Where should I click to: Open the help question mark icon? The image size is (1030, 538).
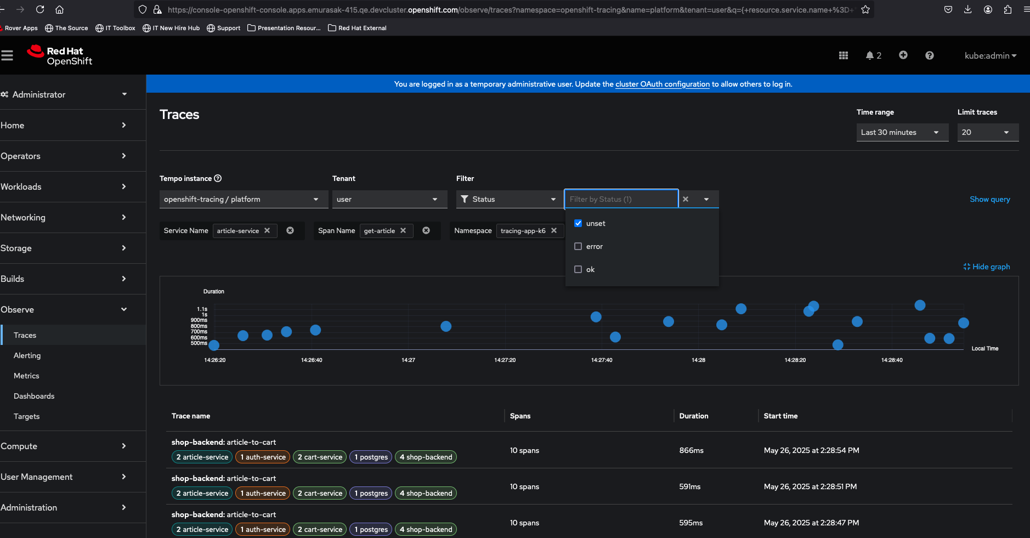coord(929,55)
